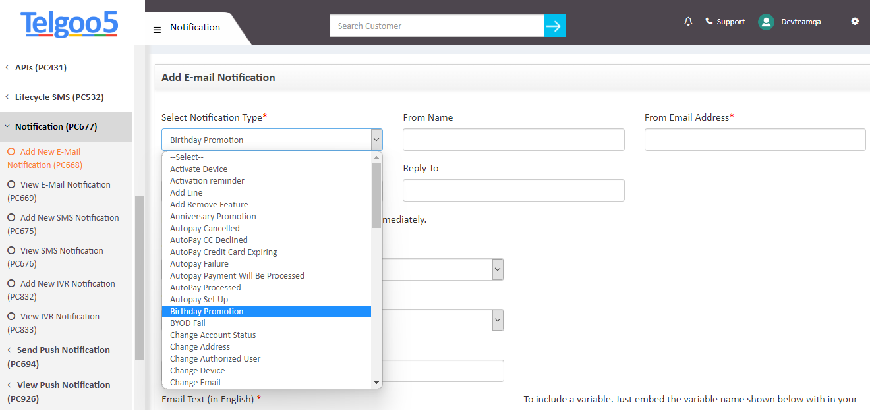The height and width of the screenshot is (411, 870).
Task: Click the Search Customer input field
Action: click(x=437, y=25)
